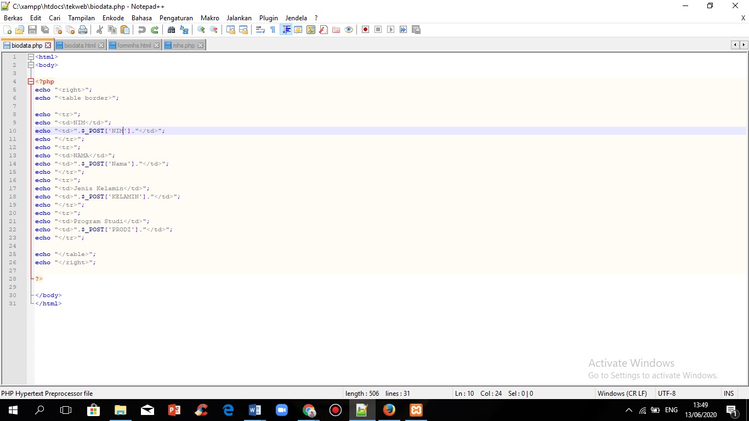The height and width of the screenshot is (421, 749).
Task: Open Firefox from the taskbar
Action: pyautogui.click(x=389, y=410)
